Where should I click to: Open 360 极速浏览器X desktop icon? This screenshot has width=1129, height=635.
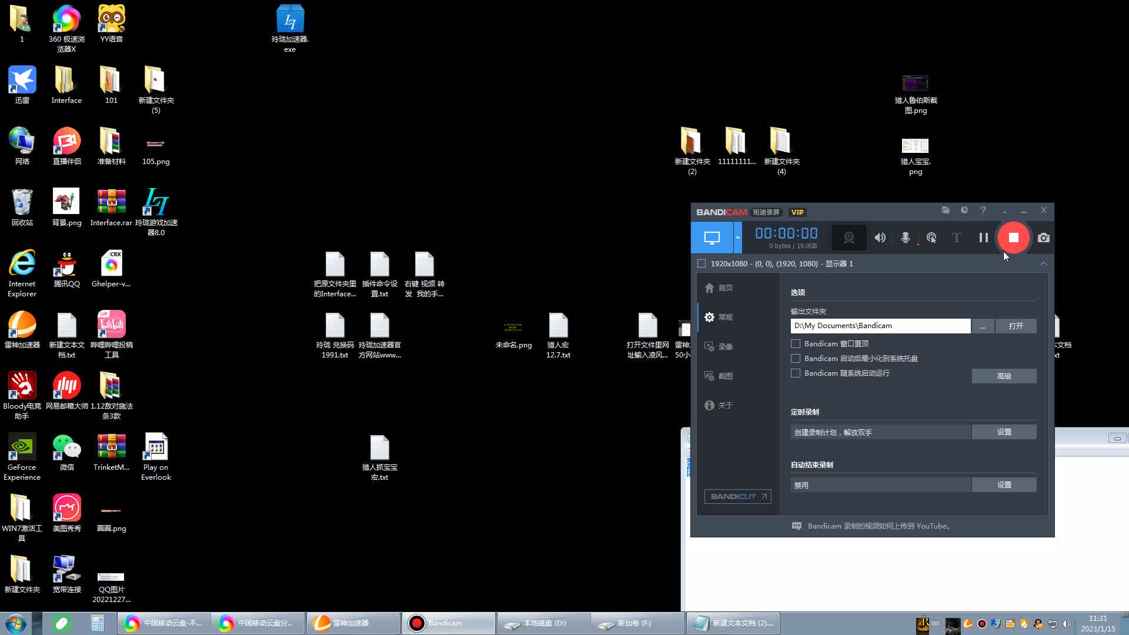point(66,28)
